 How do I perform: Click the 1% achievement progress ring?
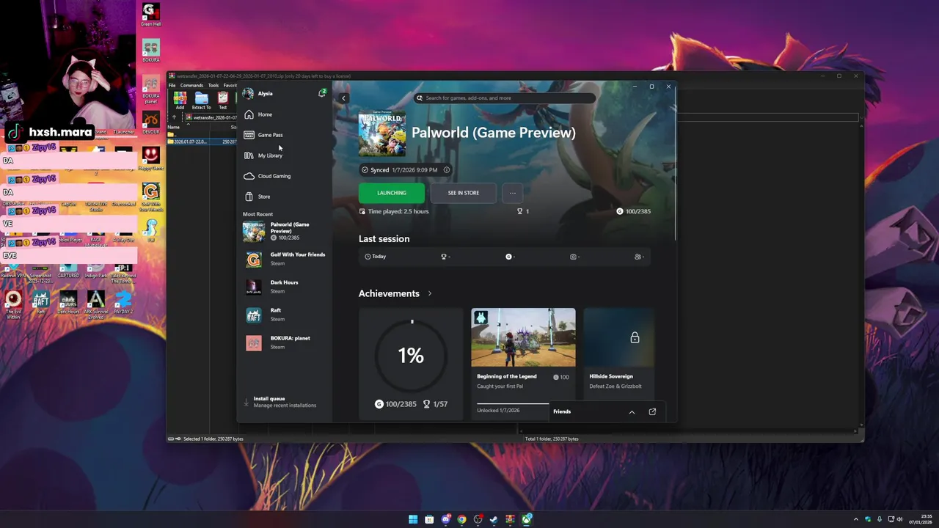[x=411, y=356]
